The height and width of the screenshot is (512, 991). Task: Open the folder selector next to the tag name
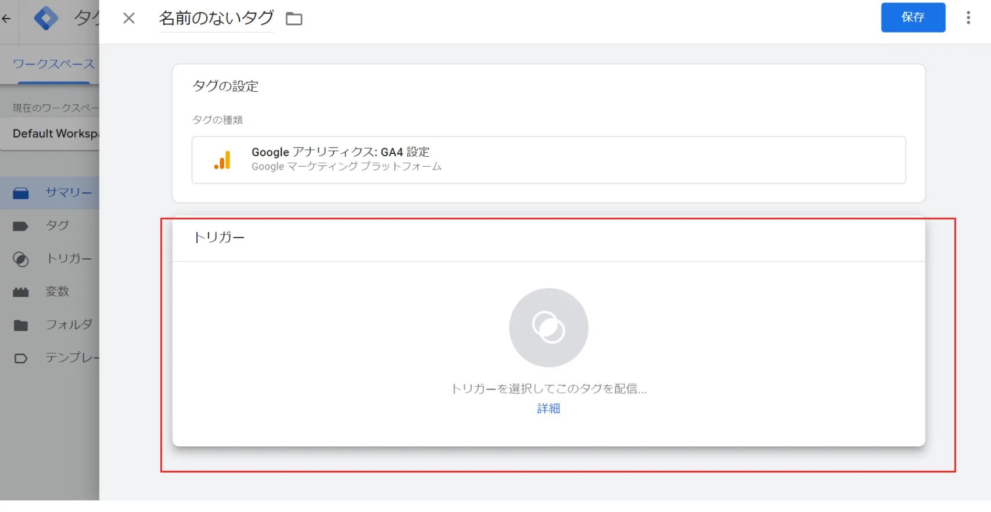[294, 19]
